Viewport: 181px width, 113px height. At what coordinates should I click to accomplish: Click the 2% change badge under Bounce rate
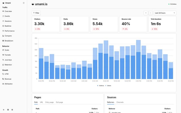pos(125,29)
